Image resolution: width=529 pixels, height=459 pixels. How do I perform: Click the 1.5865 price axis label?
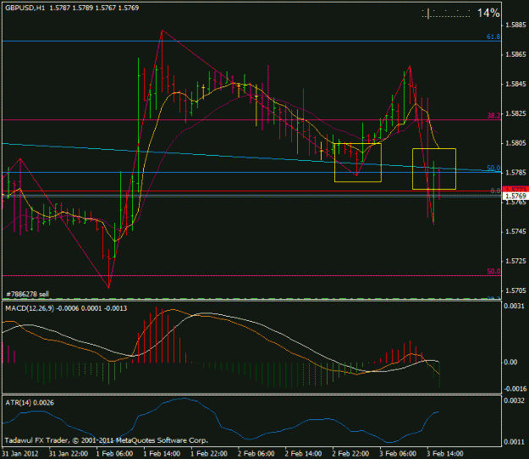[515, 54]
